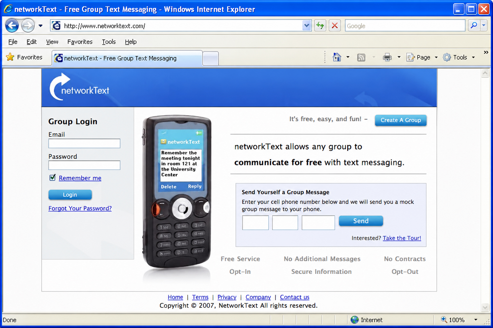
Task: Click the first phone number field
Action: [x=255, y=223]
